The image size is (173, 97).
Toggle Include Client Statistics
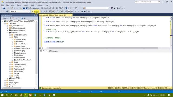pos(62,11)
